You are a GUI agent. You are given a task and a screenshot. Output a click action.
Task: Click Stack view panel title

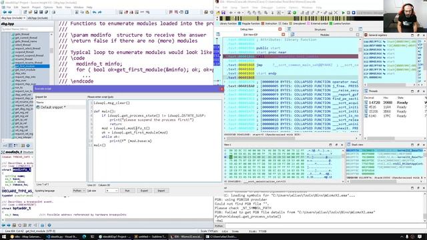tap(357, 145)
